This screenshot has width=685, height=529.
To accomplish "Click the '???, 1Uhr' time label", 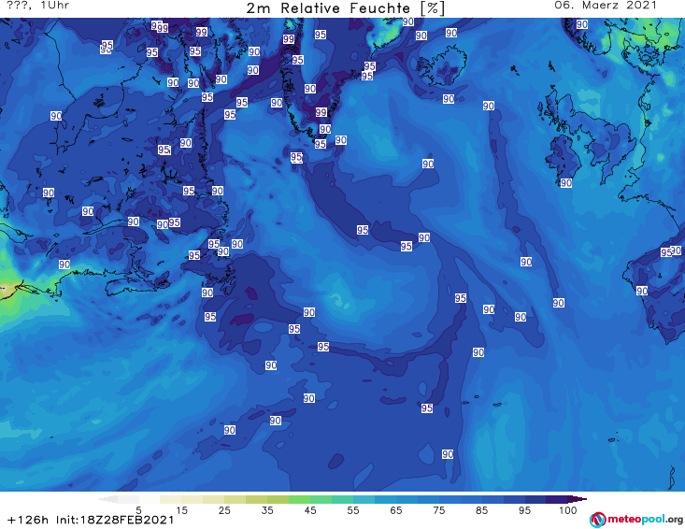I will (38, 6).
